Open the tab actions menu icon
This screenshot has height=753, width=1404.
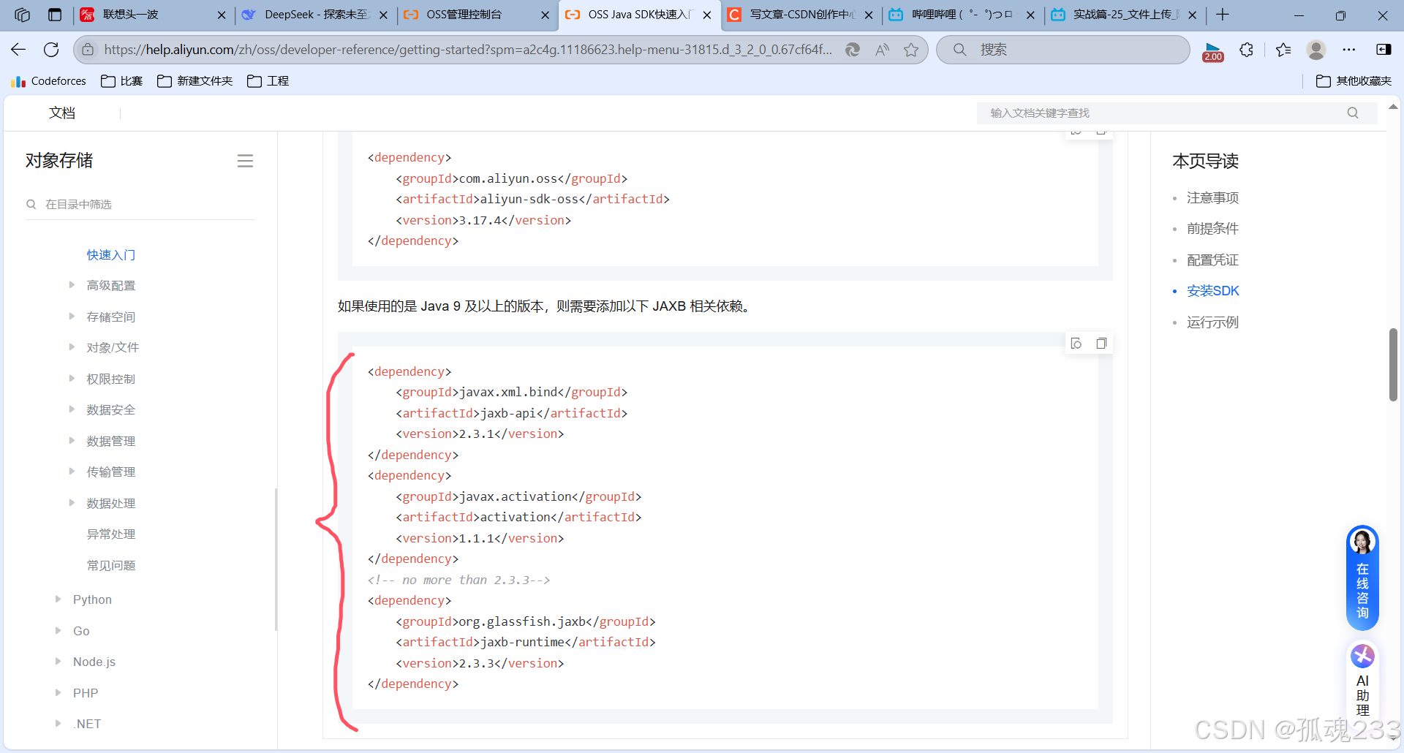(x=55, y=15)
